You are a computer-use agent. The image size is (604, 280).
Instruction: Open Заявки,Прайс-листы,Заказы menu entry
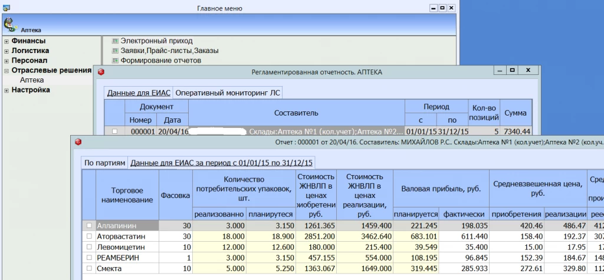pyautogui.click(x=169, y=51)
